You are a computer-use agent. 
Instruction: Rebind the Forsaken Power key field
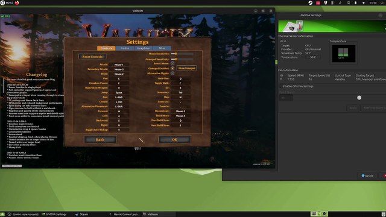click(119, 83)
